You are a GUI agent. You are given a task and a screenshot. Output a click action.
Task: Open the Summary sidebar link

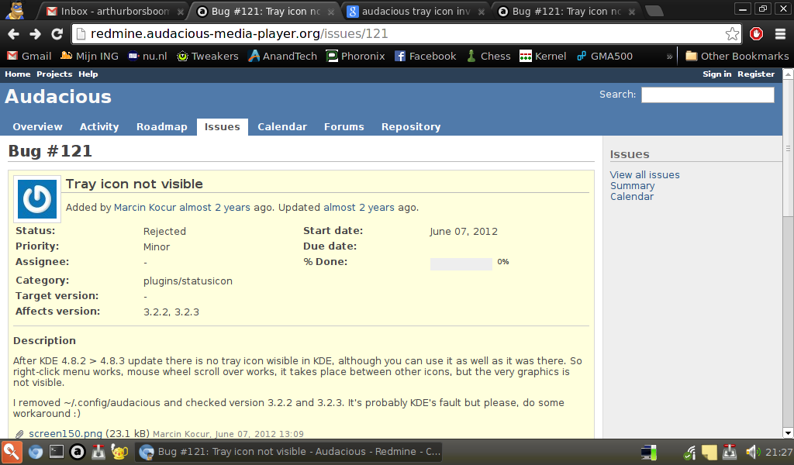(633, 186)
